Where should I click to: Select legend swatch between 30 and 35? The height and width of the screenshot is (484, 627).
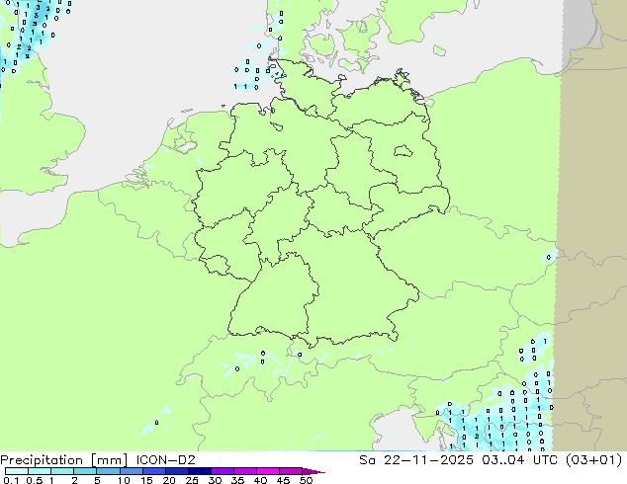coord(222,471)
